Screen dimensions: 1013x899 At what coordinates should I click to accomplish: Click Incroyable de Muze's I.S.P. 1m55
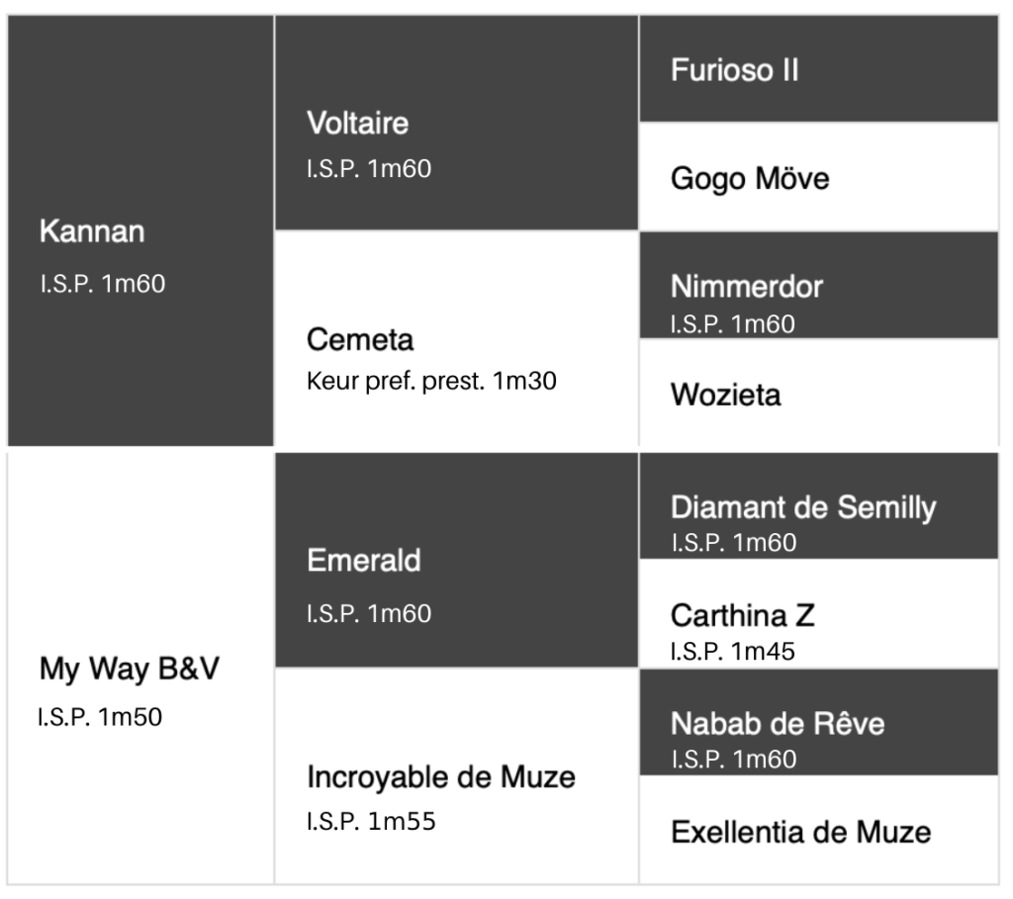pyautogui.click(x=372, y=822)
